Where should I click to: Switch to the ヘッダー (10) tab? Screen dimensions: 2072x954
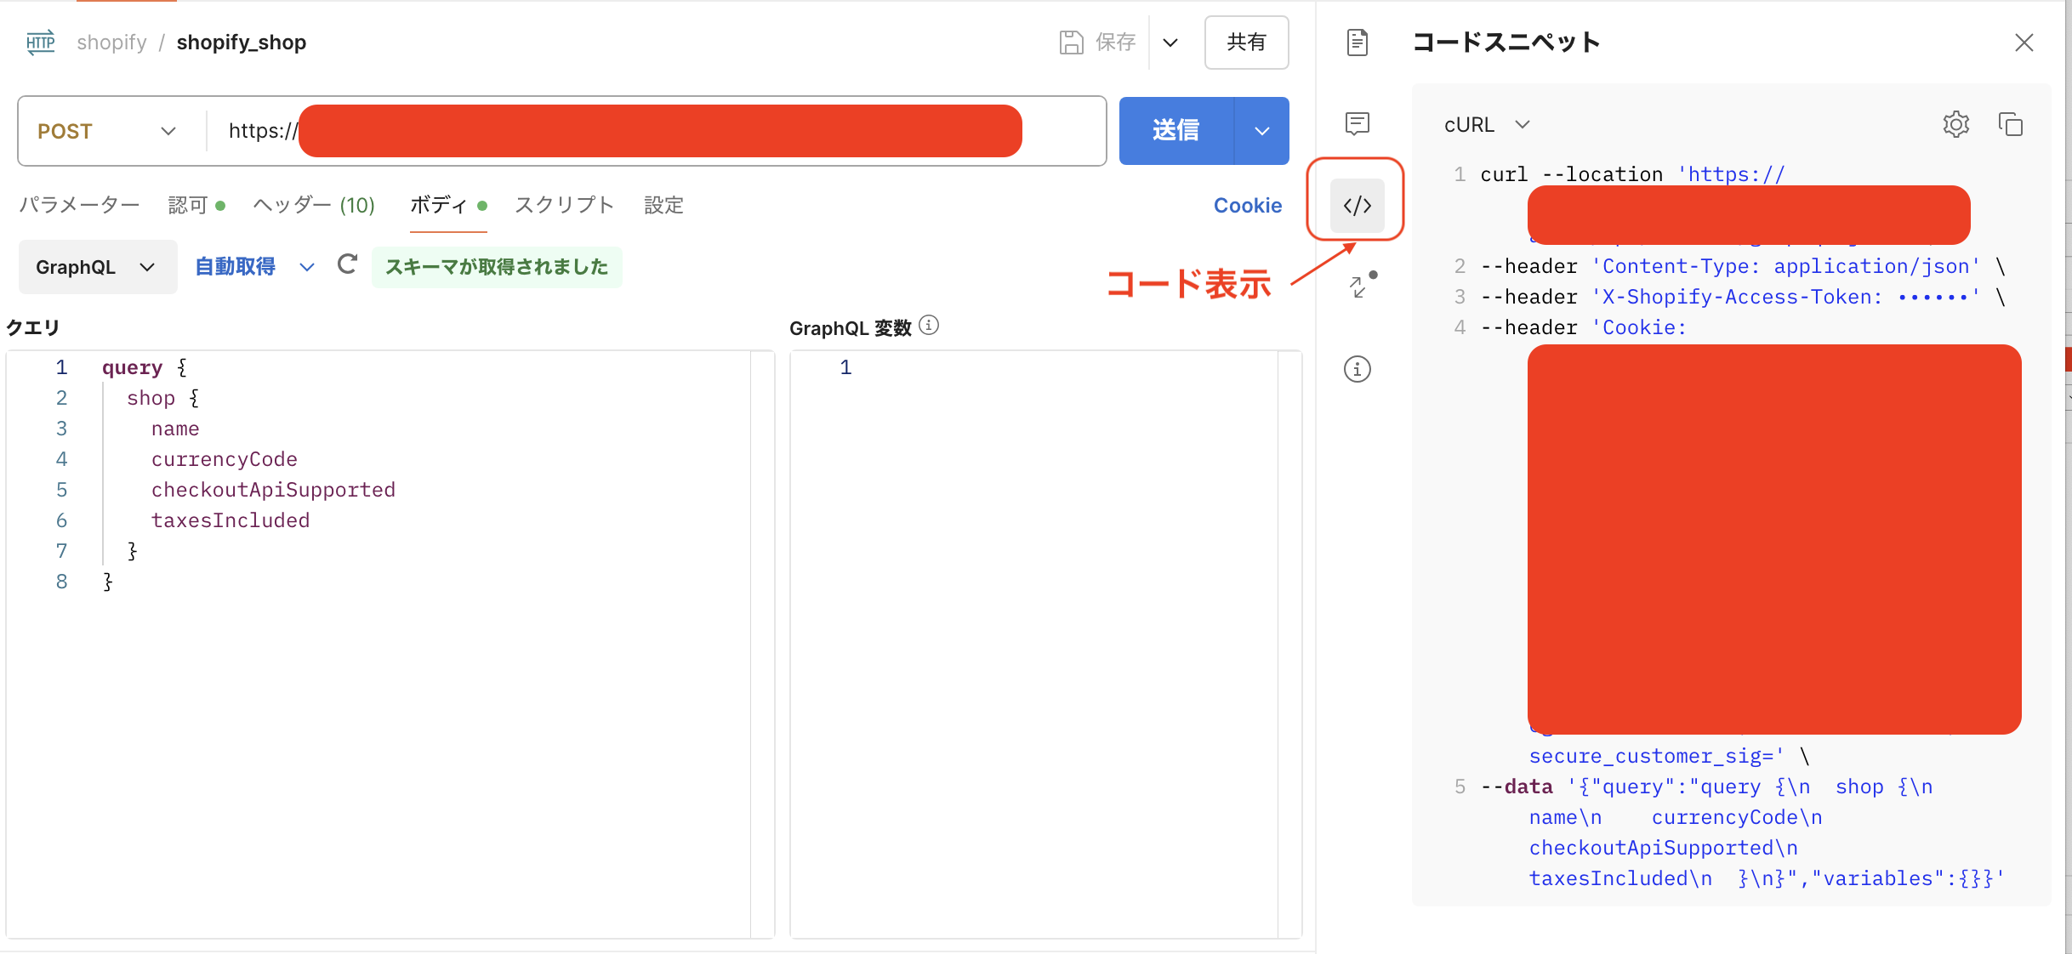[313, 205]
